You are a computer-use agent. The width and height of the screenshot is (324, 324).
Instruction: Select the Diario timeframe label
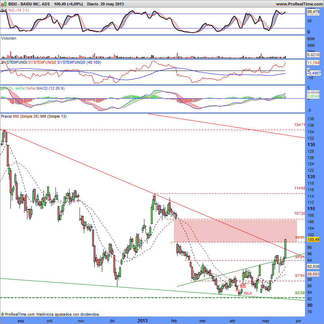pos(93,4)
